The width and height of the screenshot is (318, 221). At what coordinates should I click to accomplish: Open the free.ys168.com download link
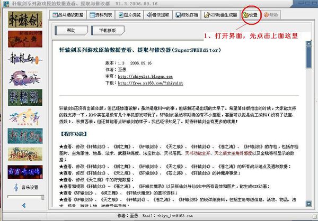coord(151,83)
